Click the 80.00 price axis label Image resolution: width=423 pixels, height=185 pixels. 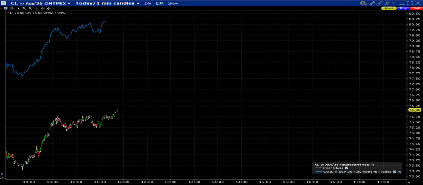click(x=414, y=24)
